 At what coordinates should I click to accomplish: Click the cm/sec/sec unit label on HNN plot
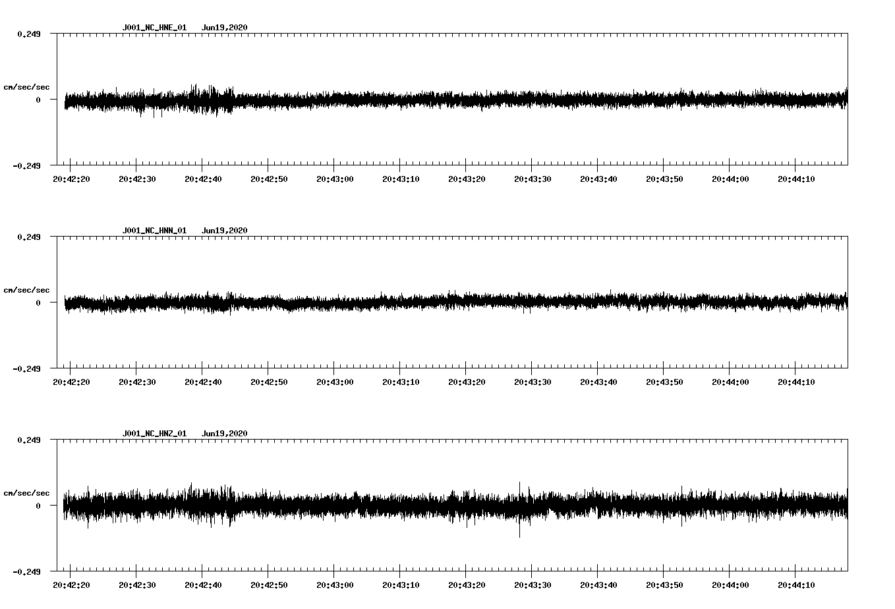pyautogui.click(x=26, y=290)
